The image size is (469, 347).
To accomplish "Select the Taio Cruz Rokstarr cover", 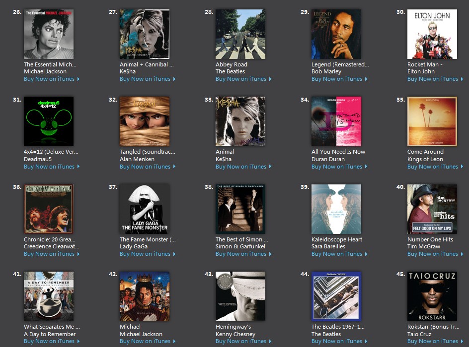I will [432, 296].
